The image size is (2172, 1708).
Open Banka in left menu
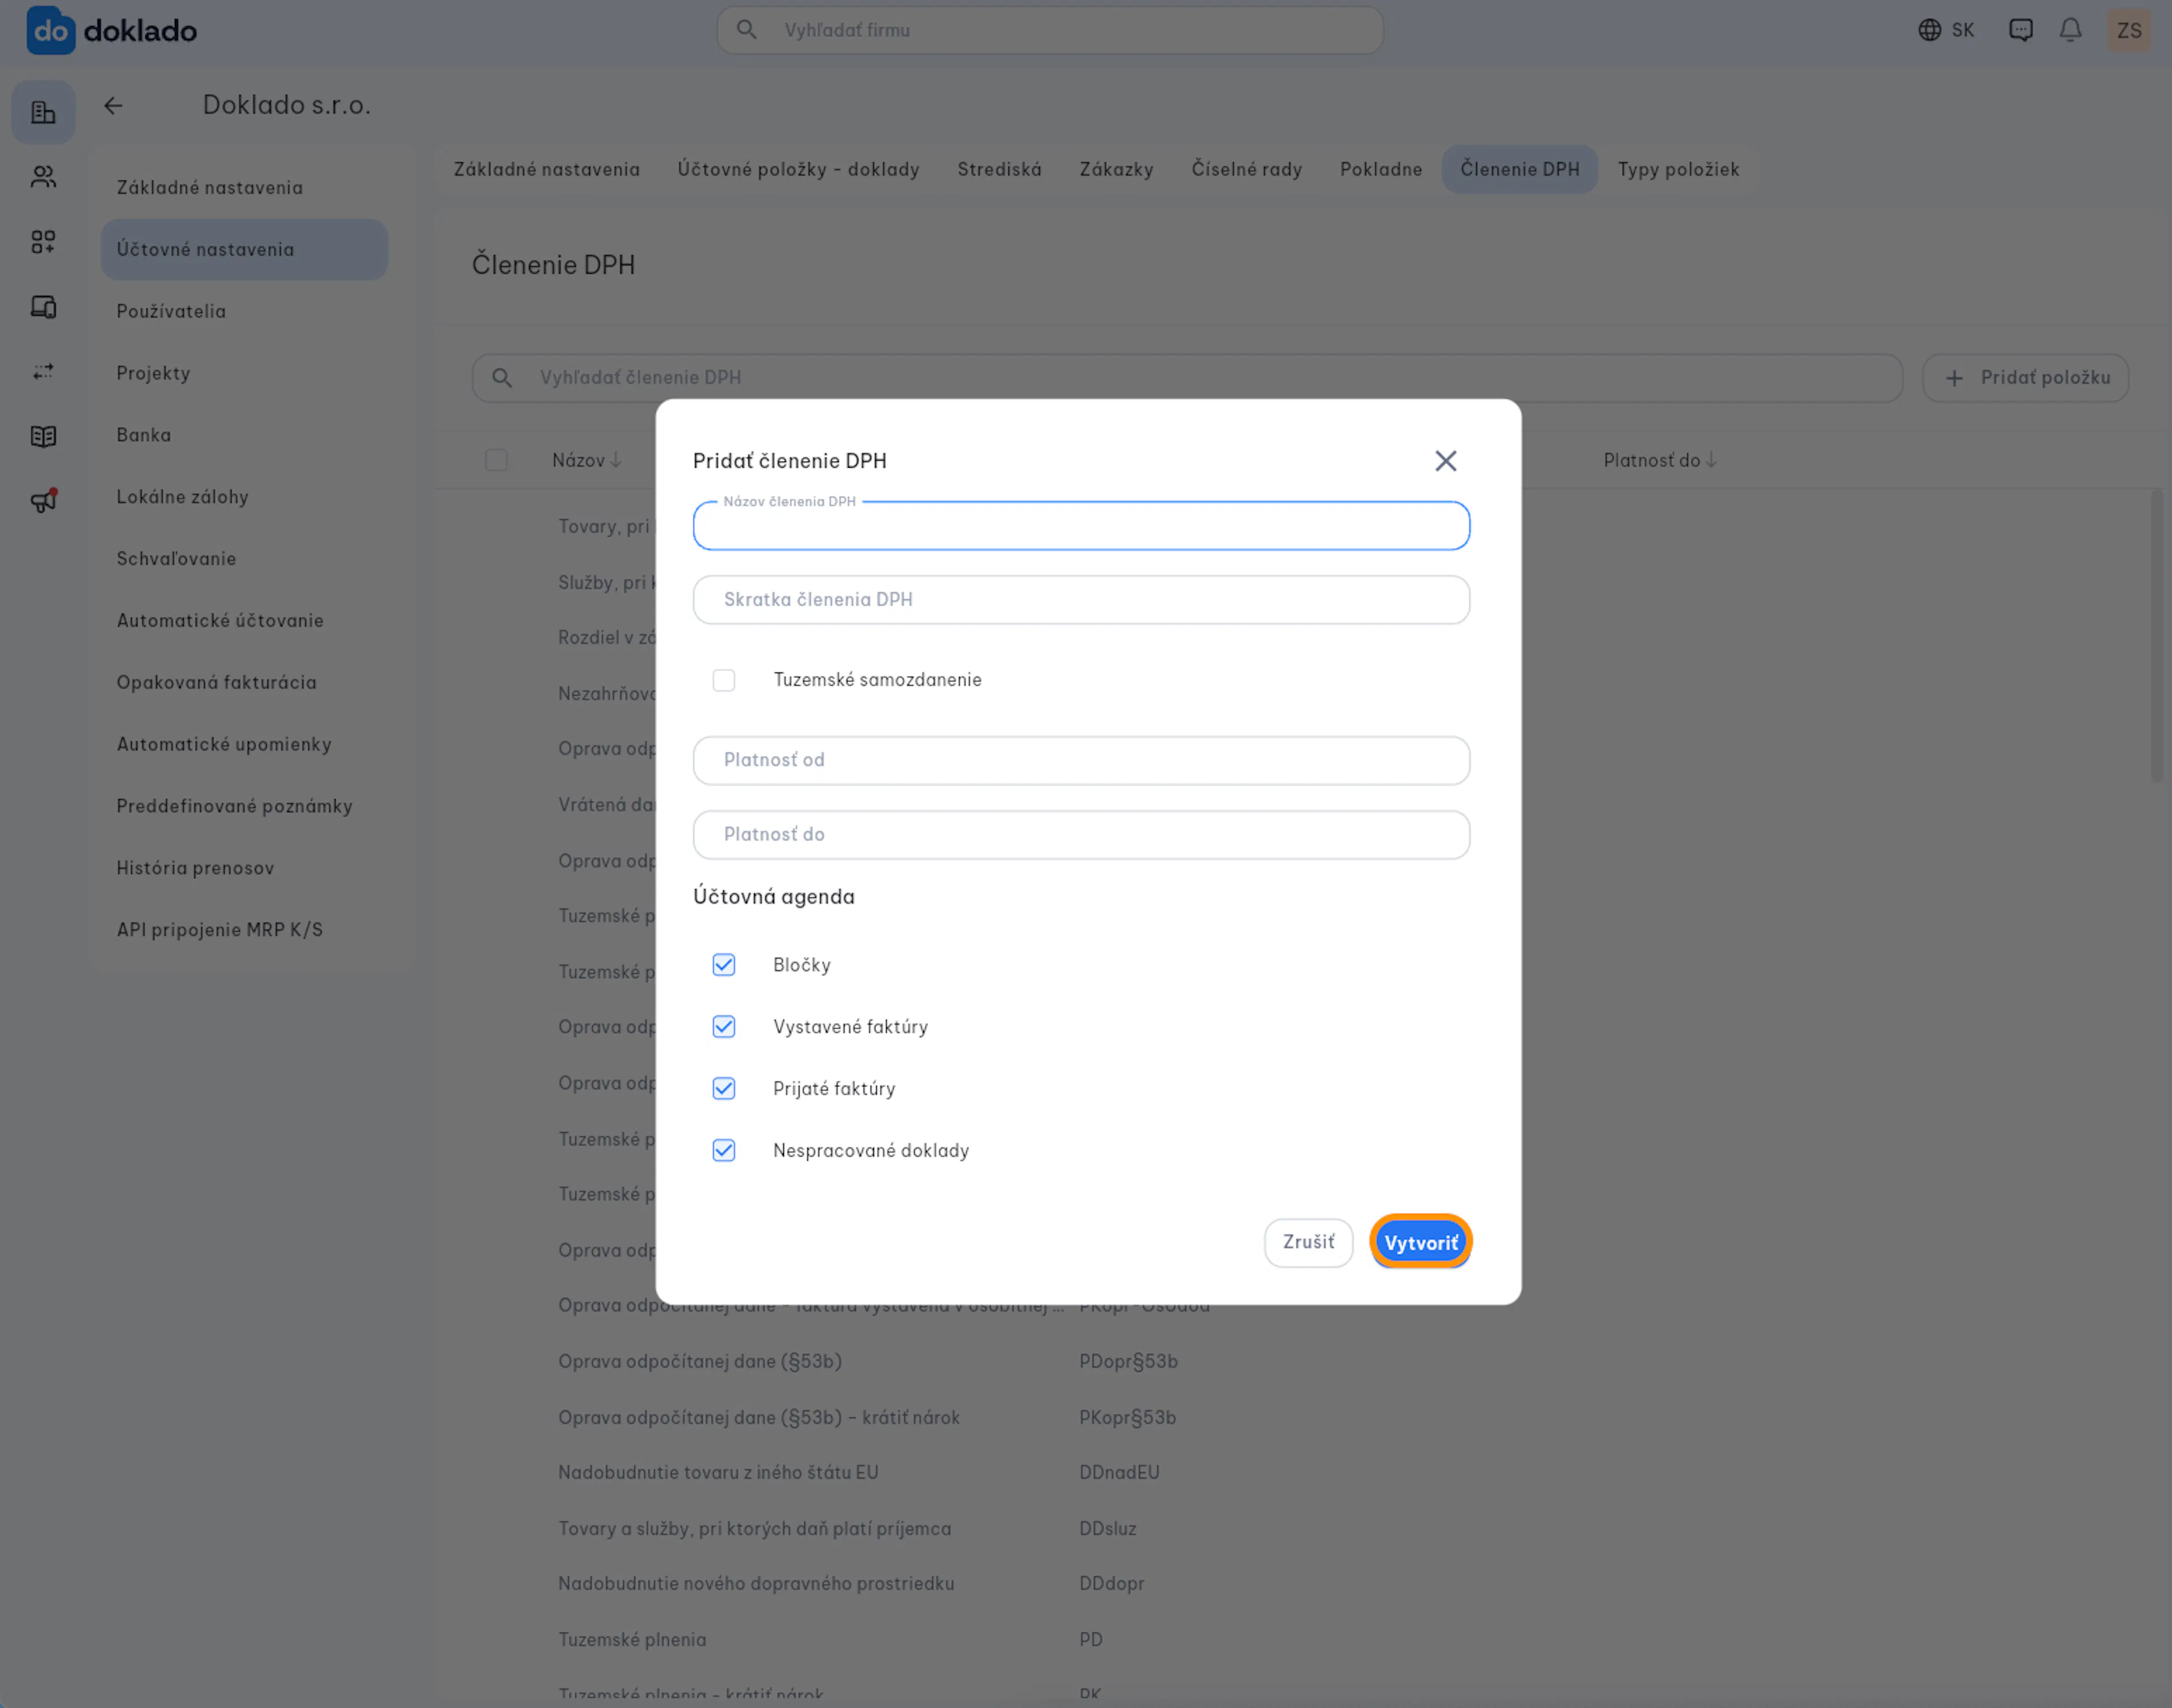pos(244,435)
